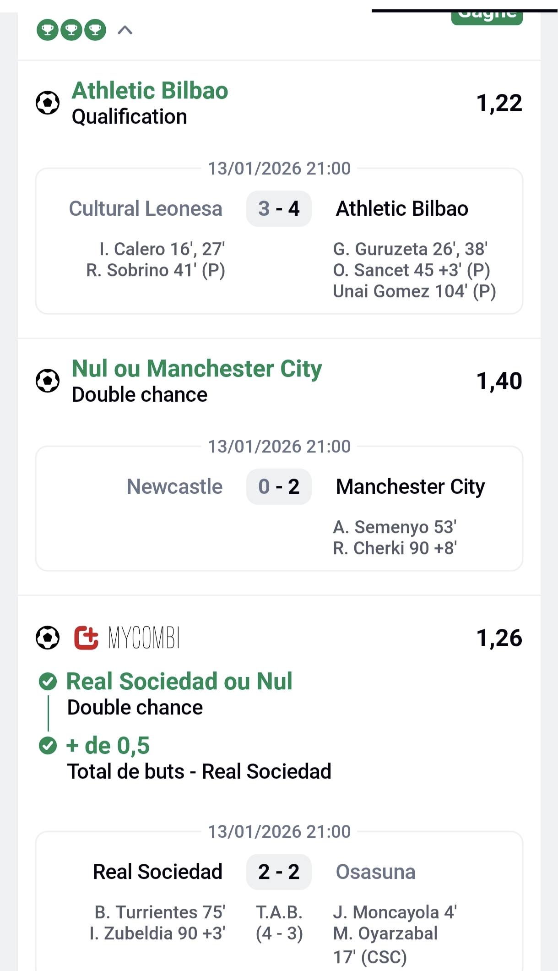Click the third green trophy icon
Screen dimensions: 558x971
[95, 30]
